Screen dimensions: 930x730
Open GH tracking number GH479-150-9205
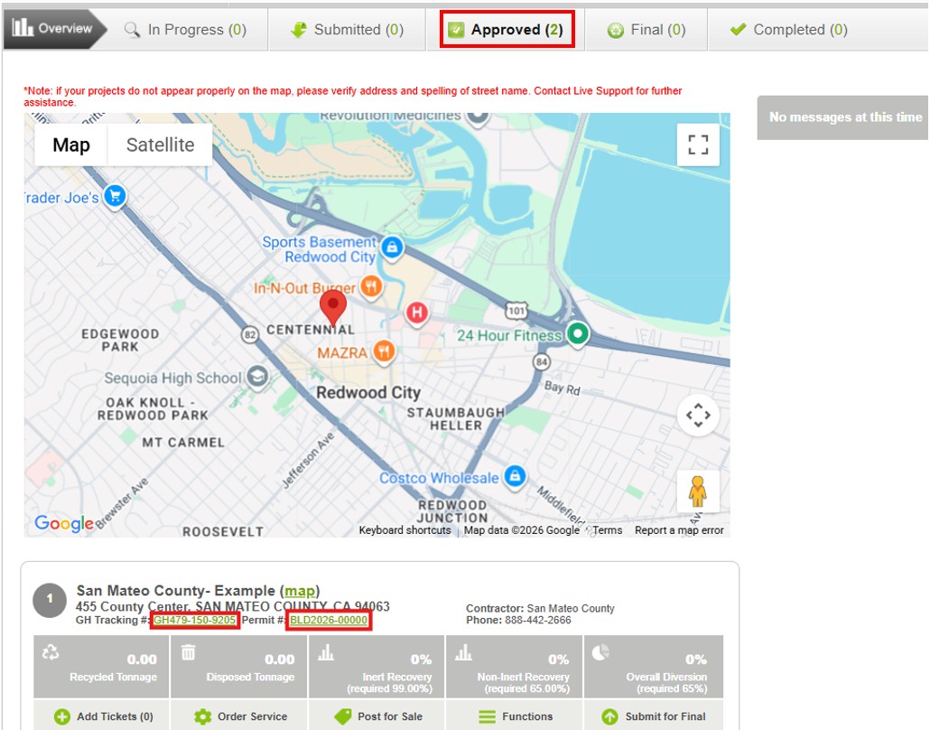coord(195,621)
